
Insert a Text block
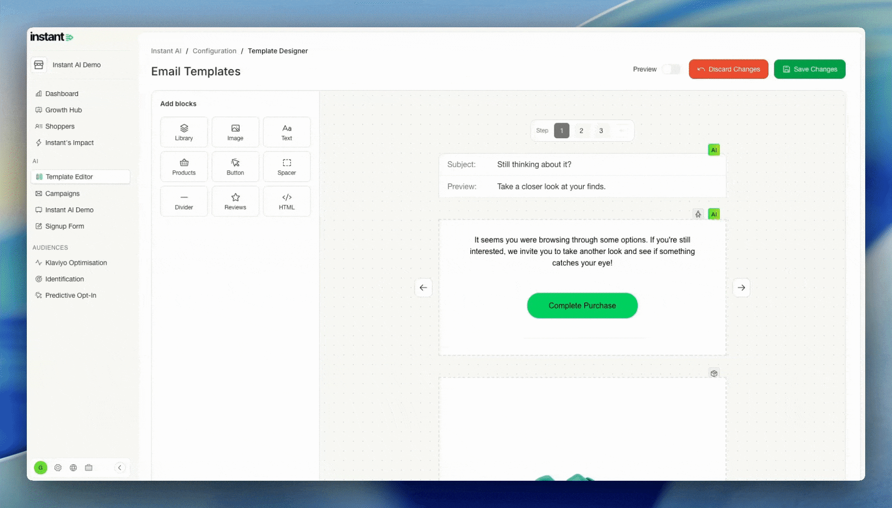[x=287, y=132]
